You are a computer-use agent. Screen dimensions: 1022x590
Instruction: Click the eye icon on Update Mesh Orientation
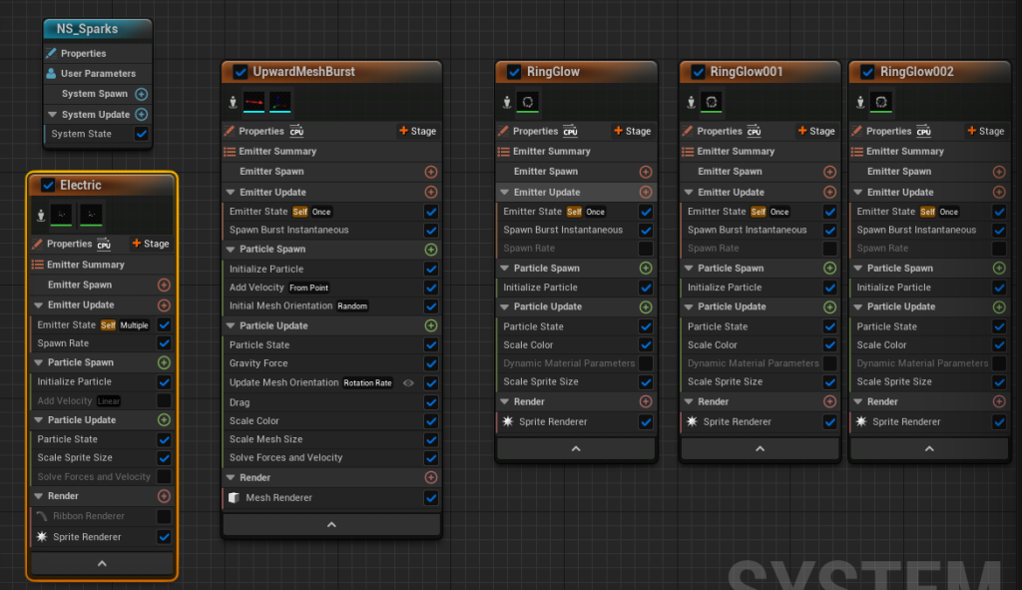pyautogui.click(x=408, y=382)
